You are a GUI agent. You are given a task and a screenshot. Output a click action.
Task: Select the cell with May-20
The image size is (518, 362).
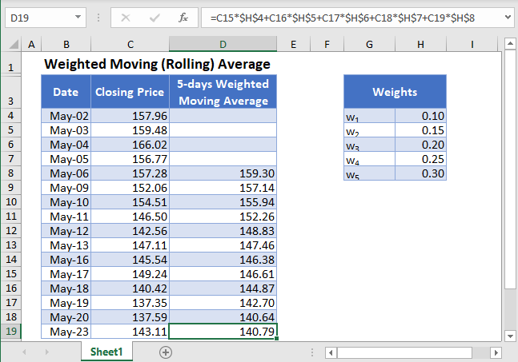coord(66,316)
